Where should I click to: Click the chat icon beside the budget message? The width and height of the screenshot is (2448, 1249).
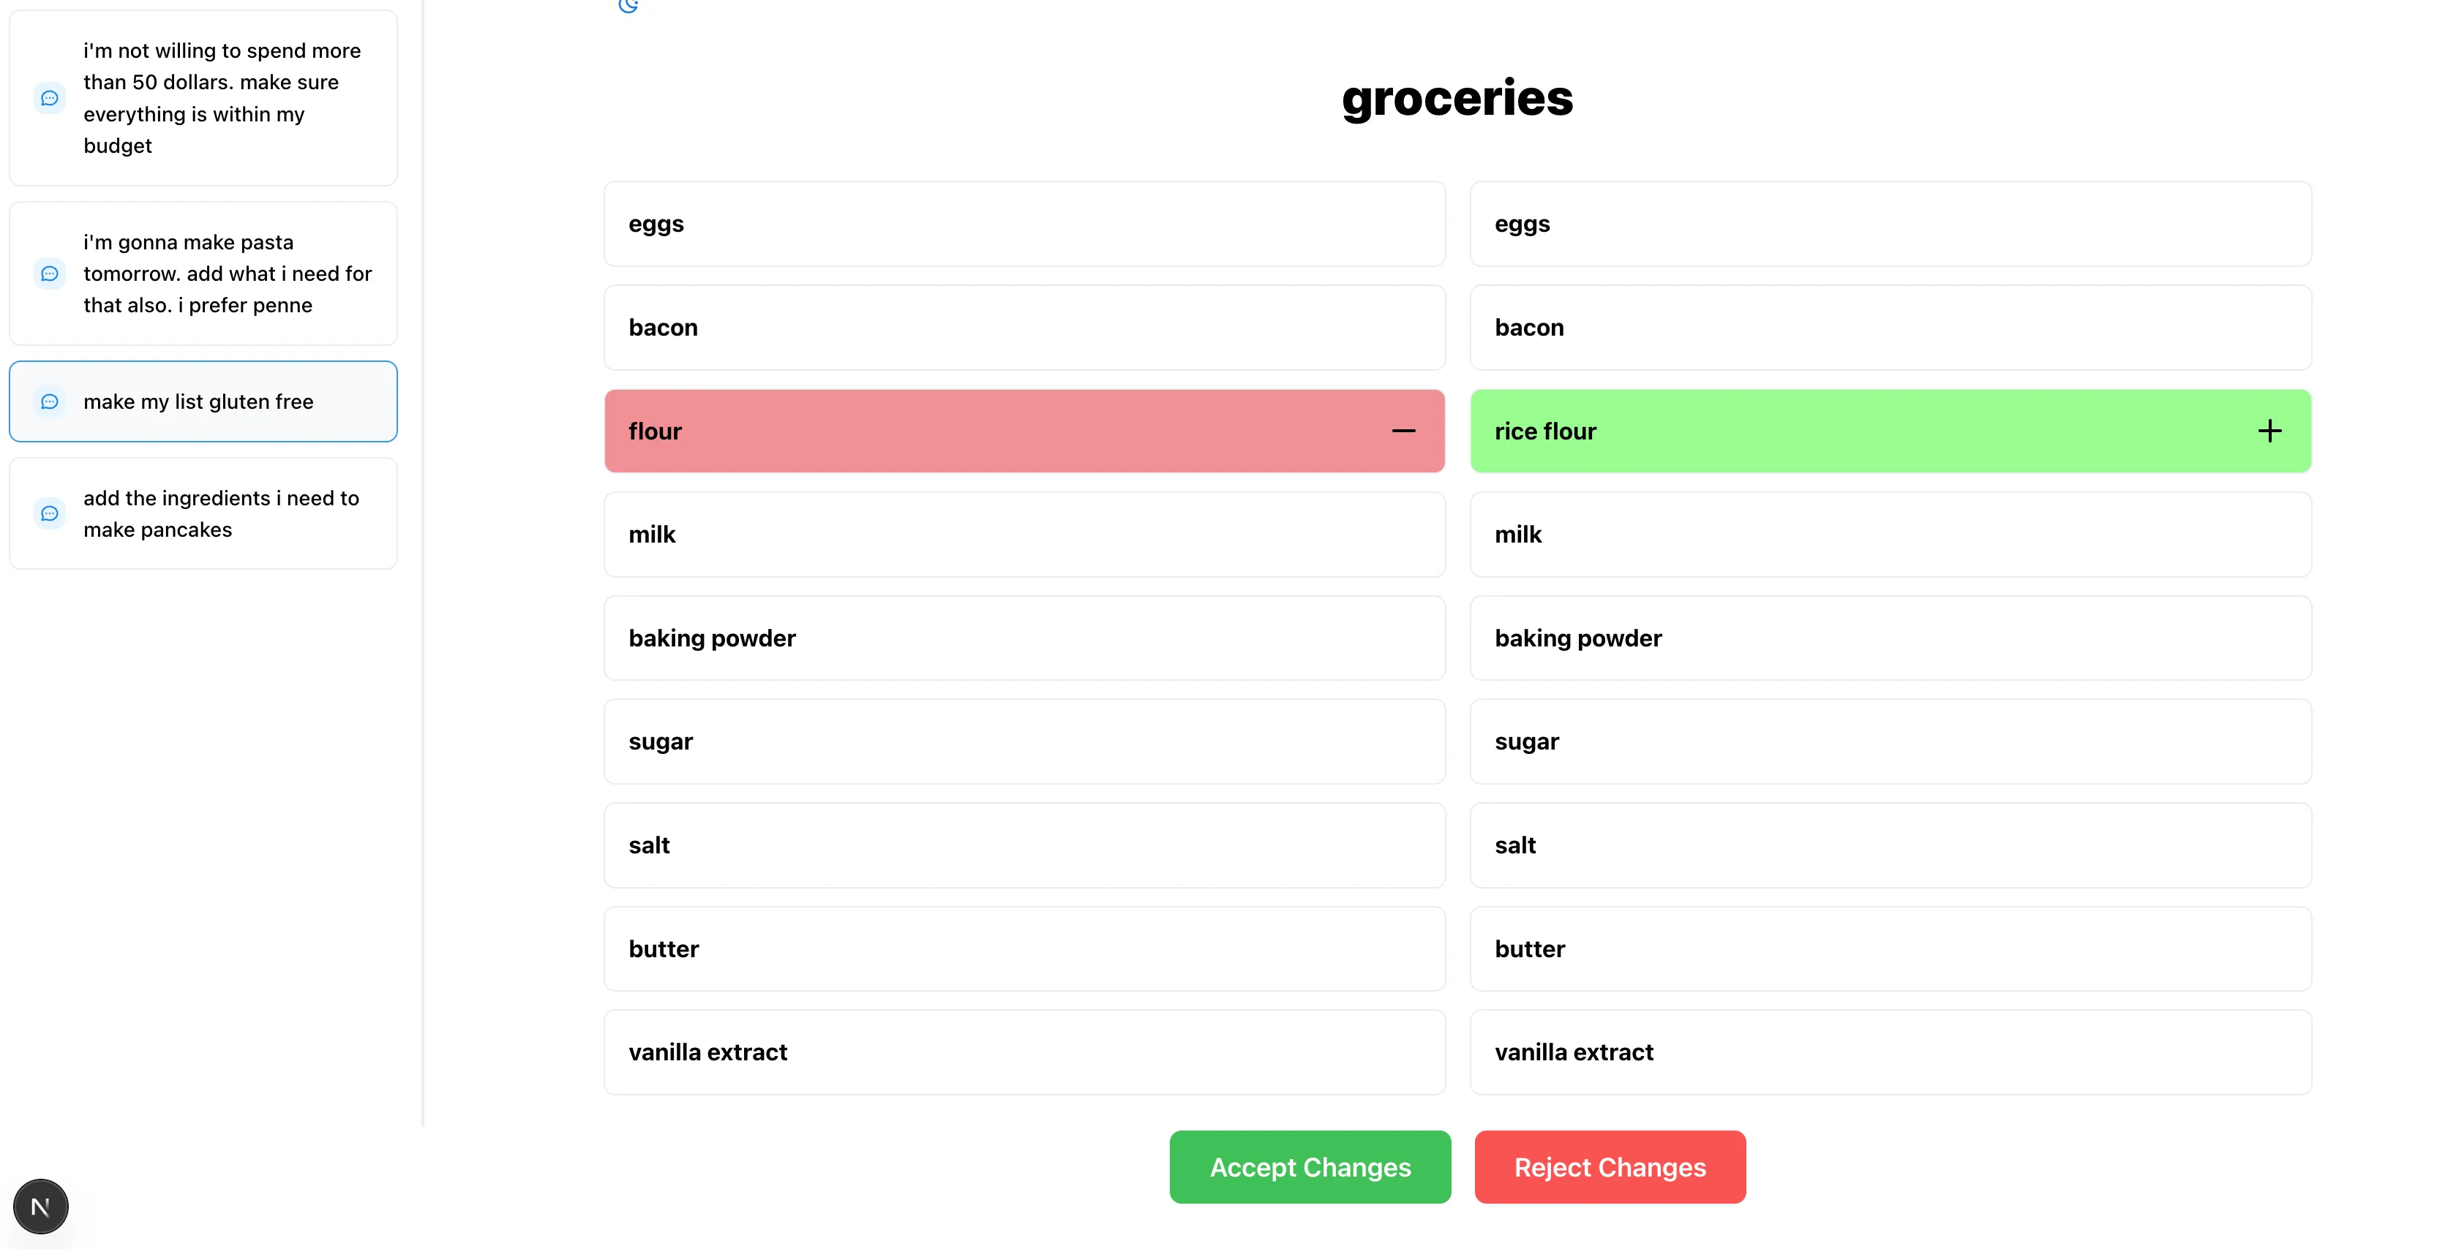coord(50,99)
